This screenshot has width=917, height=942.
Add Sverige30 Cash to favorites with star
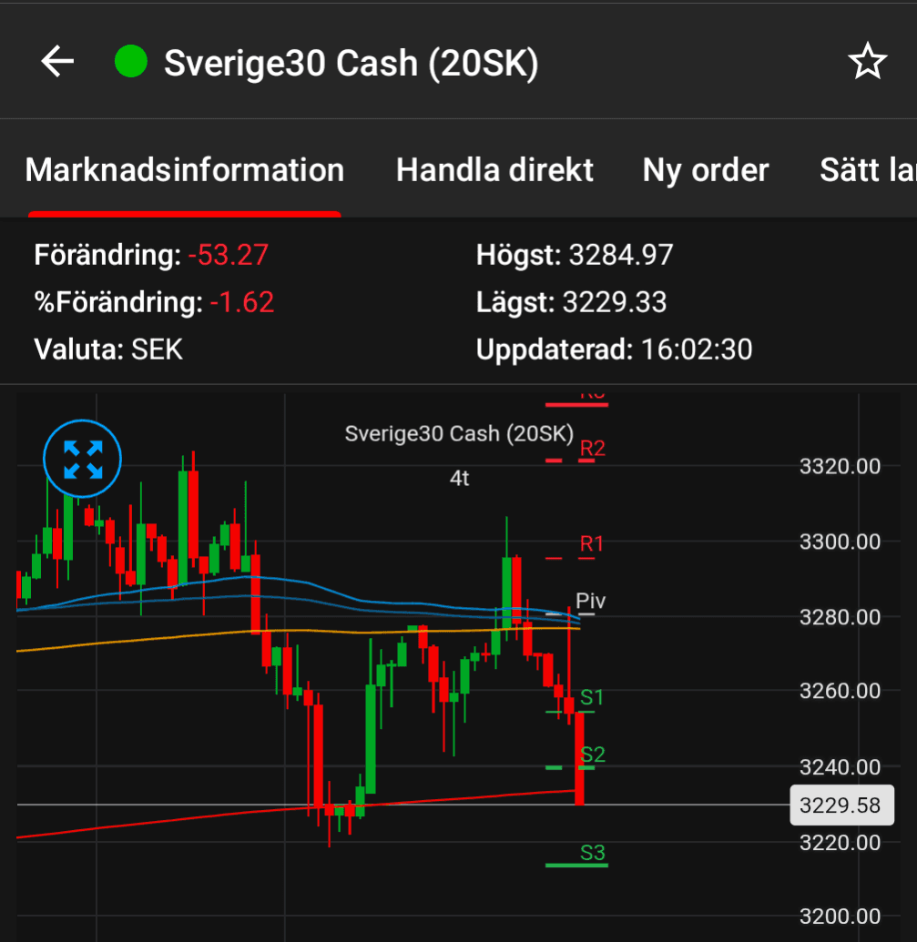tap(867, 61)
